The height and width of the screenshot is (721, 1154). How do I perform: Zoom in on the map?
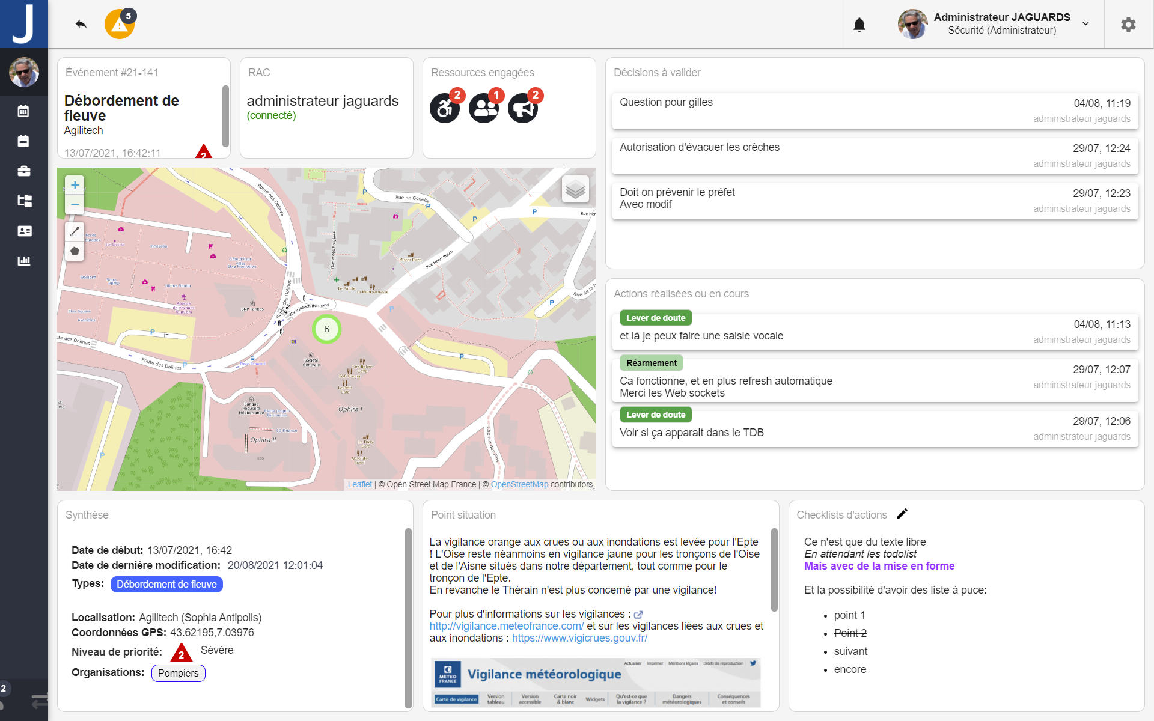[x=75, y=185]
